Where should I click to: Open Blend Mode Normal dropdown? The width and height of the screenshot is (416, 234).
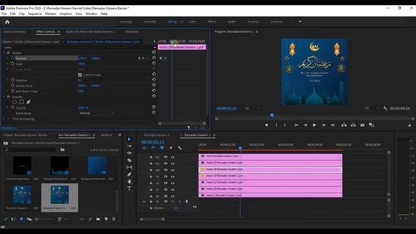pyautogui.click(x=96, y=113)
